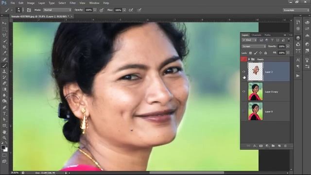This screenshot has height=175, width=311.
Task: Open the Filter menu
Action: (x=72, y=3)
